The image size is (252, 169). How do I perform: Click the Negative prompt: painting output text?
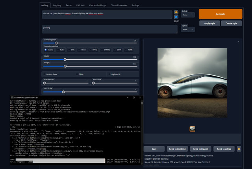156,159
